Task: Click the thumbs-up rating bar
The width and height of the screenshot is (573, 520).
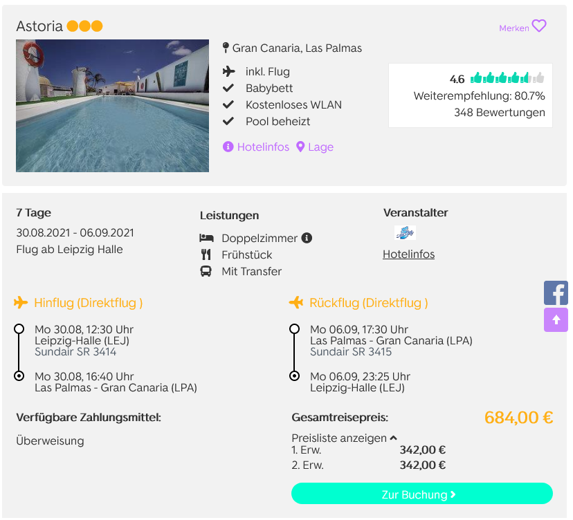Action: pos(507,78)
